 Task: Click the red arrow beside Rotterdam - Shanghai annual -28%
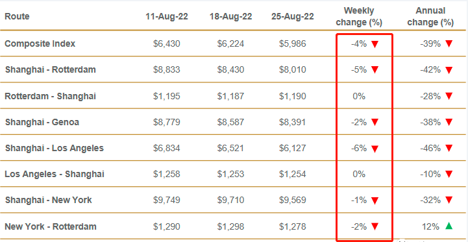tap(449, 96)
